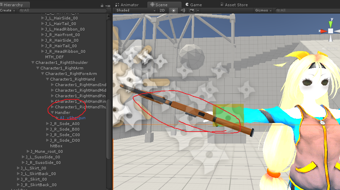Image resolution: width=340 pixels, height=190 pixels.
Task: Expand J_R_Sode_A00 node
Action: [48, 124]
